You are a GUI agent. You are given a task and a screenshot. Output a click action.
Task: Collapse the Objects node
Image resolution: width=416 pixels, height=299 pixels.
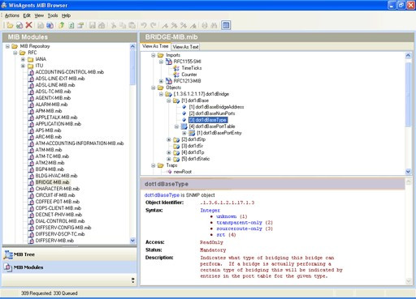click(x=154, y=88)
